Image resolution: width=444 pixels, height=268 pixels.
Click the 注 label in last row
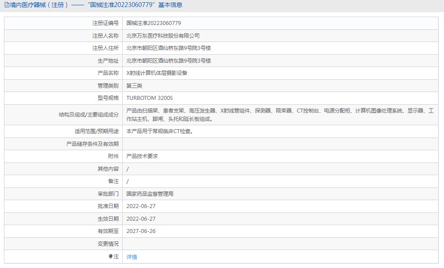coord(116,257)
